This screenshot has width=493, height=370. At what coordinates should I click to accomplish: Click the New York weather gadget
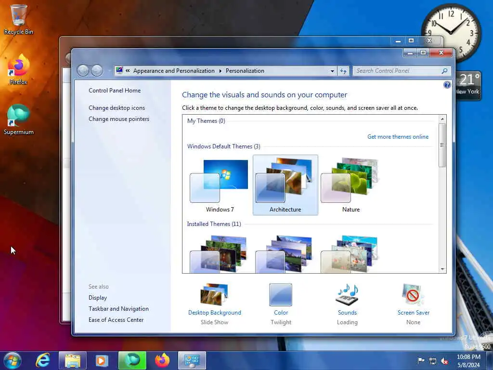(x=468, y=86)
